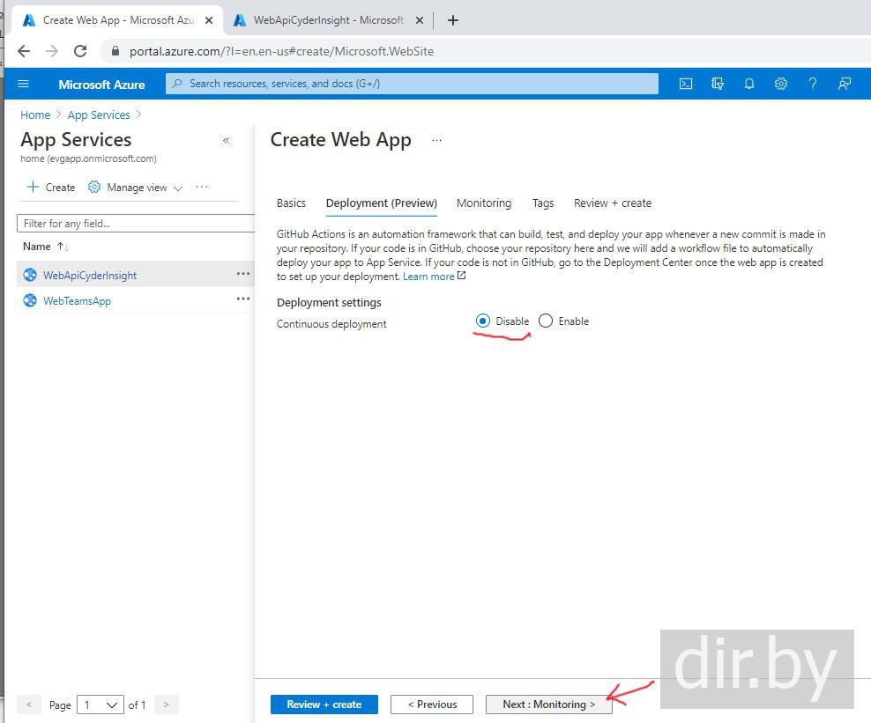871x723 pixels.
Task: Open the Help question mark icon
Action: pos(813,84)
